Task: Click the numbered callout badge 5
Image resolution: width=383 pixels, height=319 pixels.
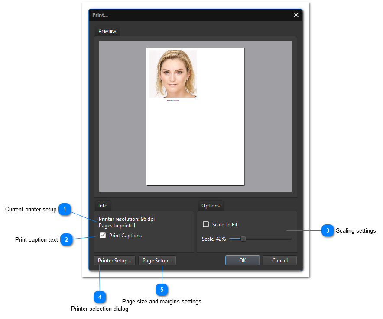Action: point(162,289)
